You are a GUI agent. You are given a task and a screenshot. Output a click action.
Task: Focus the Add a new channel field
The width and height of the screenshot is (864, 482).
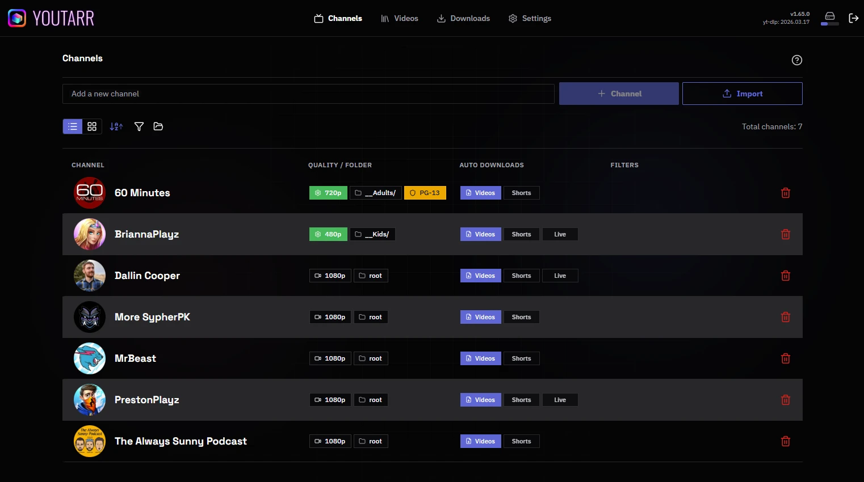(x=308, y=94)
